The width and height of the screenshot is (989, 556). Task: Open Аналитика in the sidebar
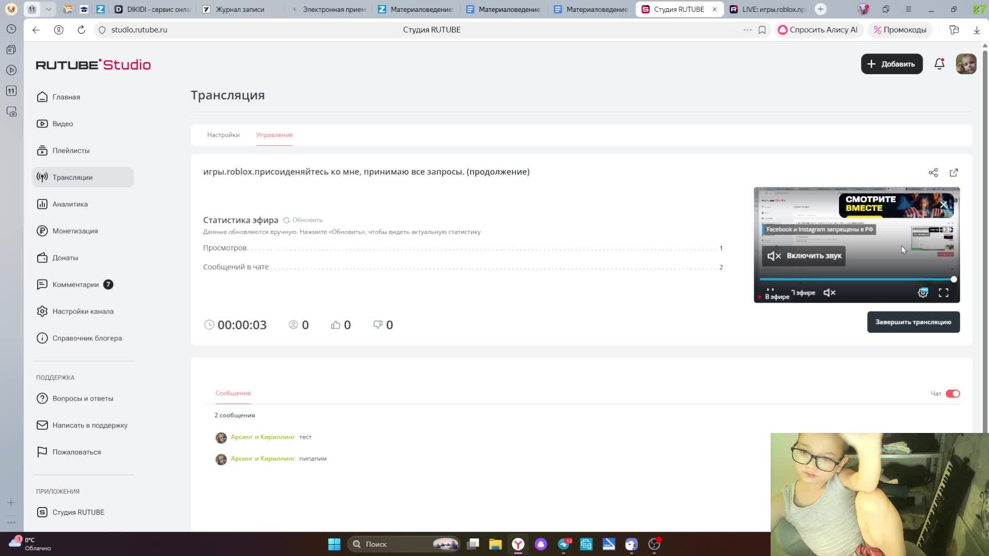[70, 204]
